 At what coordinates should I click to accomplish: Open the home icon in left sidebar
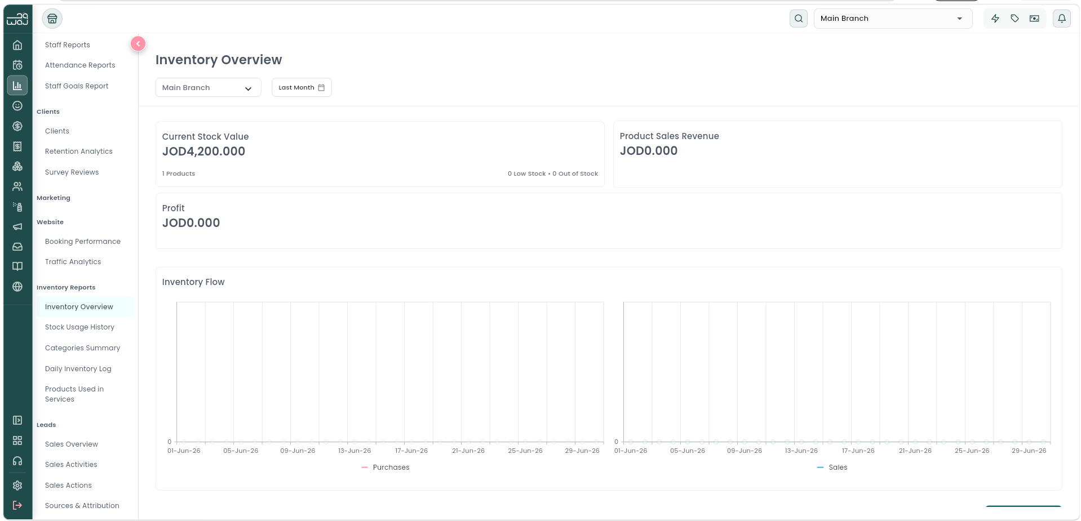pyautogui.click(x=17, y=45)
